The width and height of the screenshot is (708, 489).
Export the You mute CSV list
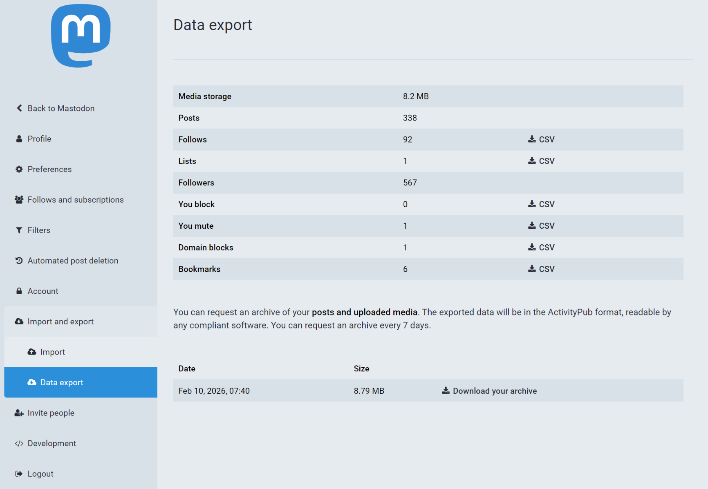tap(541, 226)
